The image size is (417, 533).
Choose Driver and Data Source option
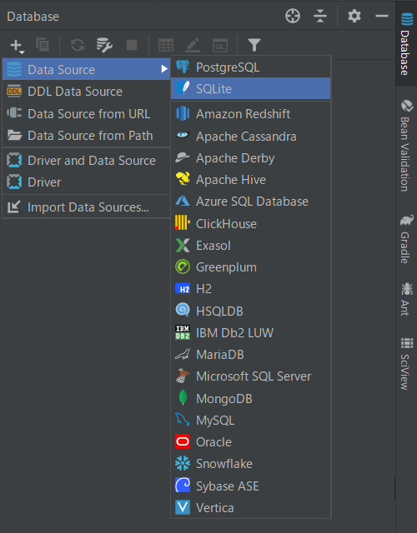coord(86,161)
